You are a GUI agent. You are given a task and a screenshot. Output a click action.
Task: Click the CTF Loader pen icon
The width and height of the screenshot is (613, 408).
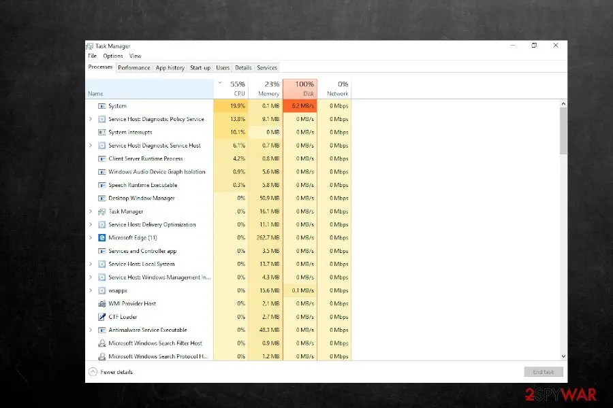tap(101, 317)
